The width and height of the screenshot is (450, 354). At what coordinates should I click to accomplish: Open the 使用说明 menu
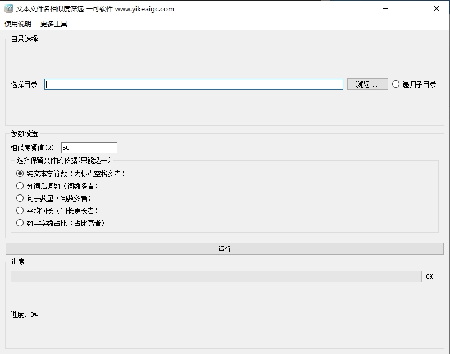click(x=18, y=24)
